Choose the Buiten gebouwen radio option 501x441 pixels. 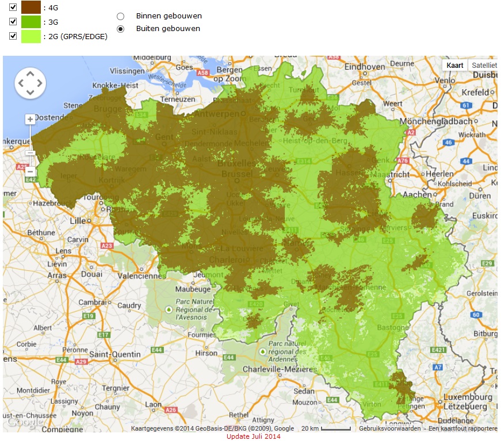[121, 28]
